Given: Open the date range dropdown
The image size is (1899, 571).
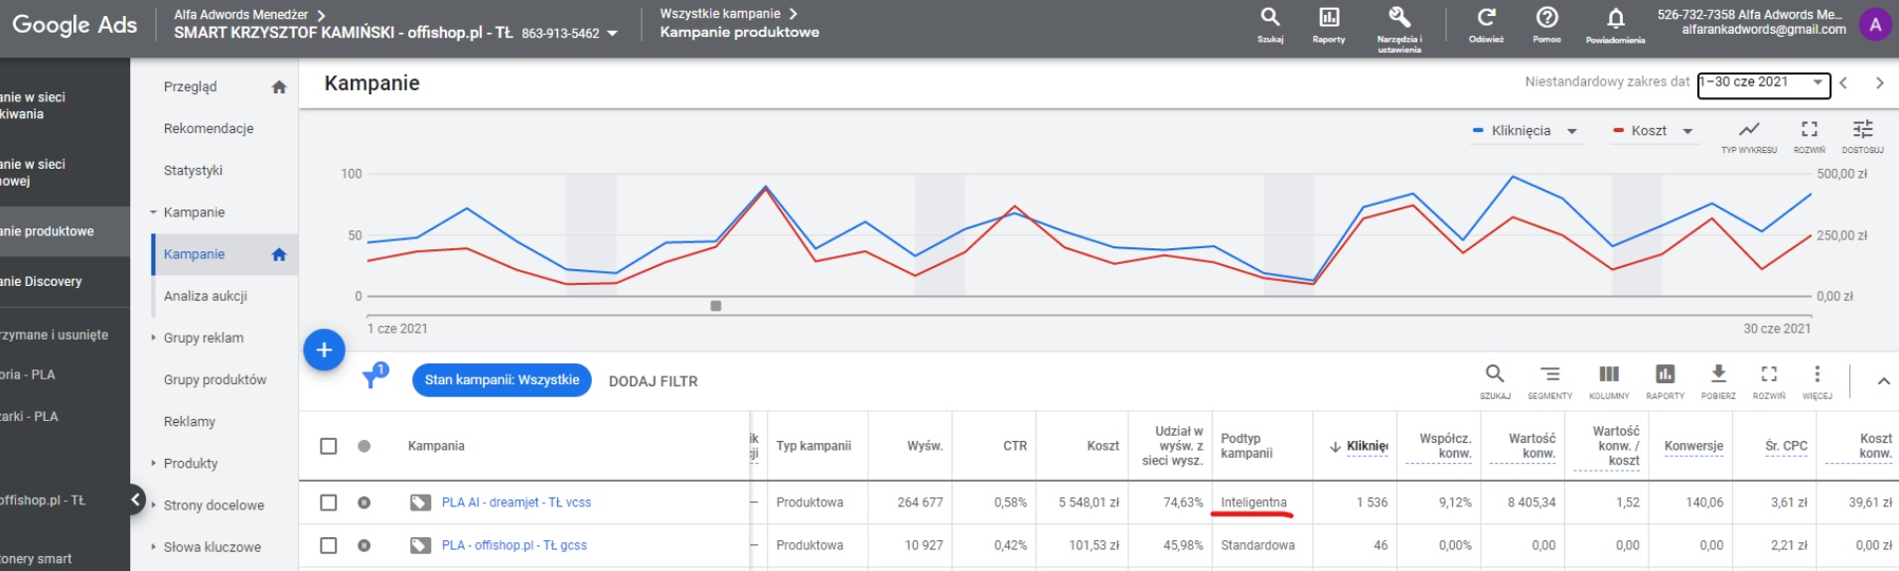Looking at the screenshot, I should pyautogui.click(x=1763, y=82).
